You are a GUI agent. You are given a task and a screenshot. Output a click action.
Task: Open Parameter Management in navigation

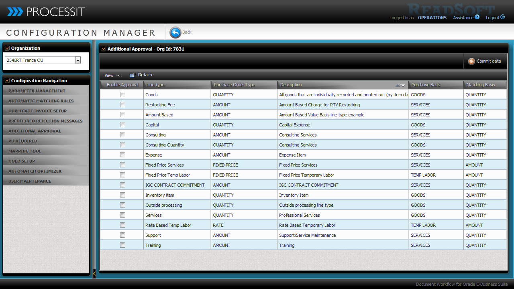(37, 91)
